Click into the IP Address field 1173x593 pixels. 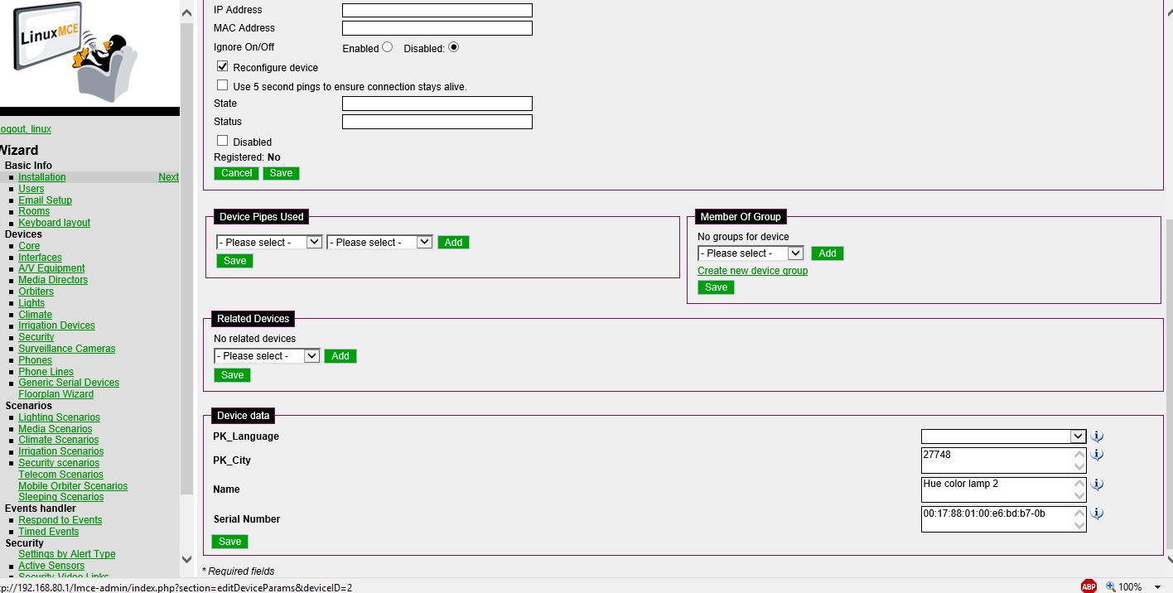point(437,10)
